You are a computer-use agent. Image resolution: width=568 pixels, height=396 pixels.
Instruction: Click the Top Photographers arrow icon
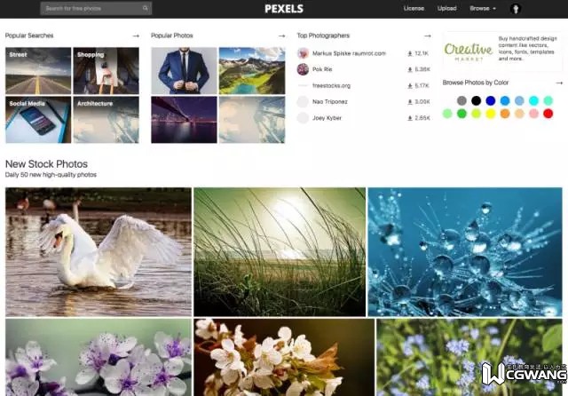click(428, 36)
